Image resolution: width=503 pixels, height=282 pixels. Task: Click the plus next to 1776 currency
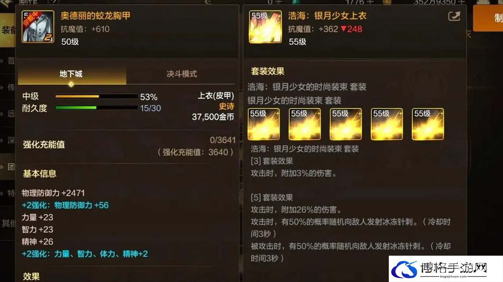370,2
